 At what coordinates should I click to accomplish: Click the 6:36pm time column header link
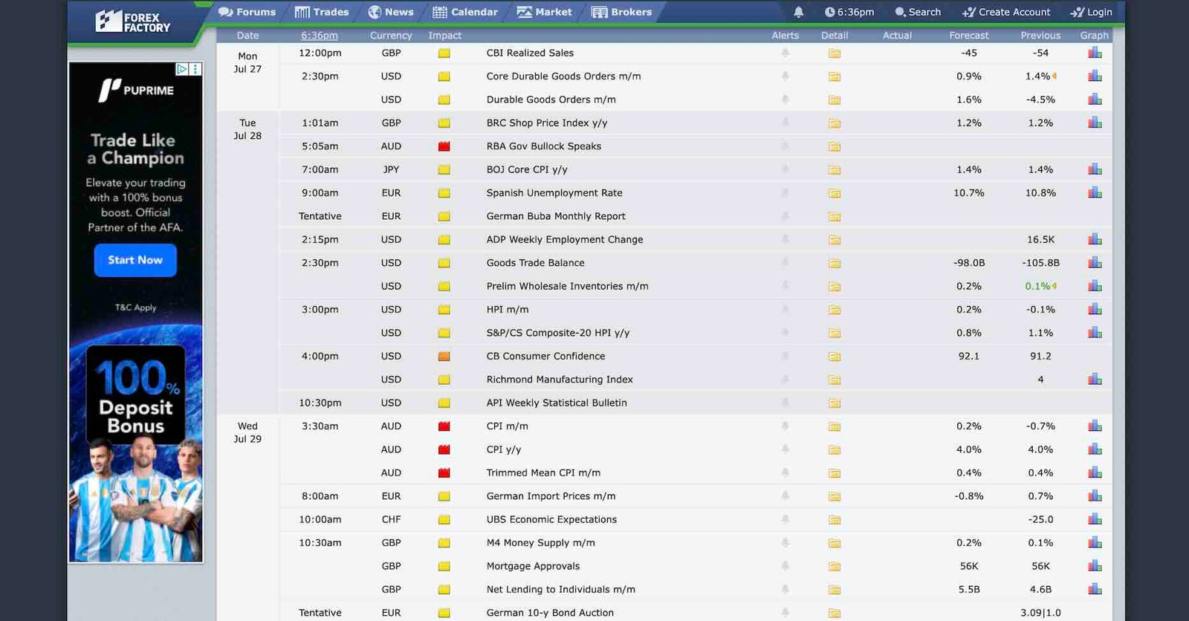(320, 35)
